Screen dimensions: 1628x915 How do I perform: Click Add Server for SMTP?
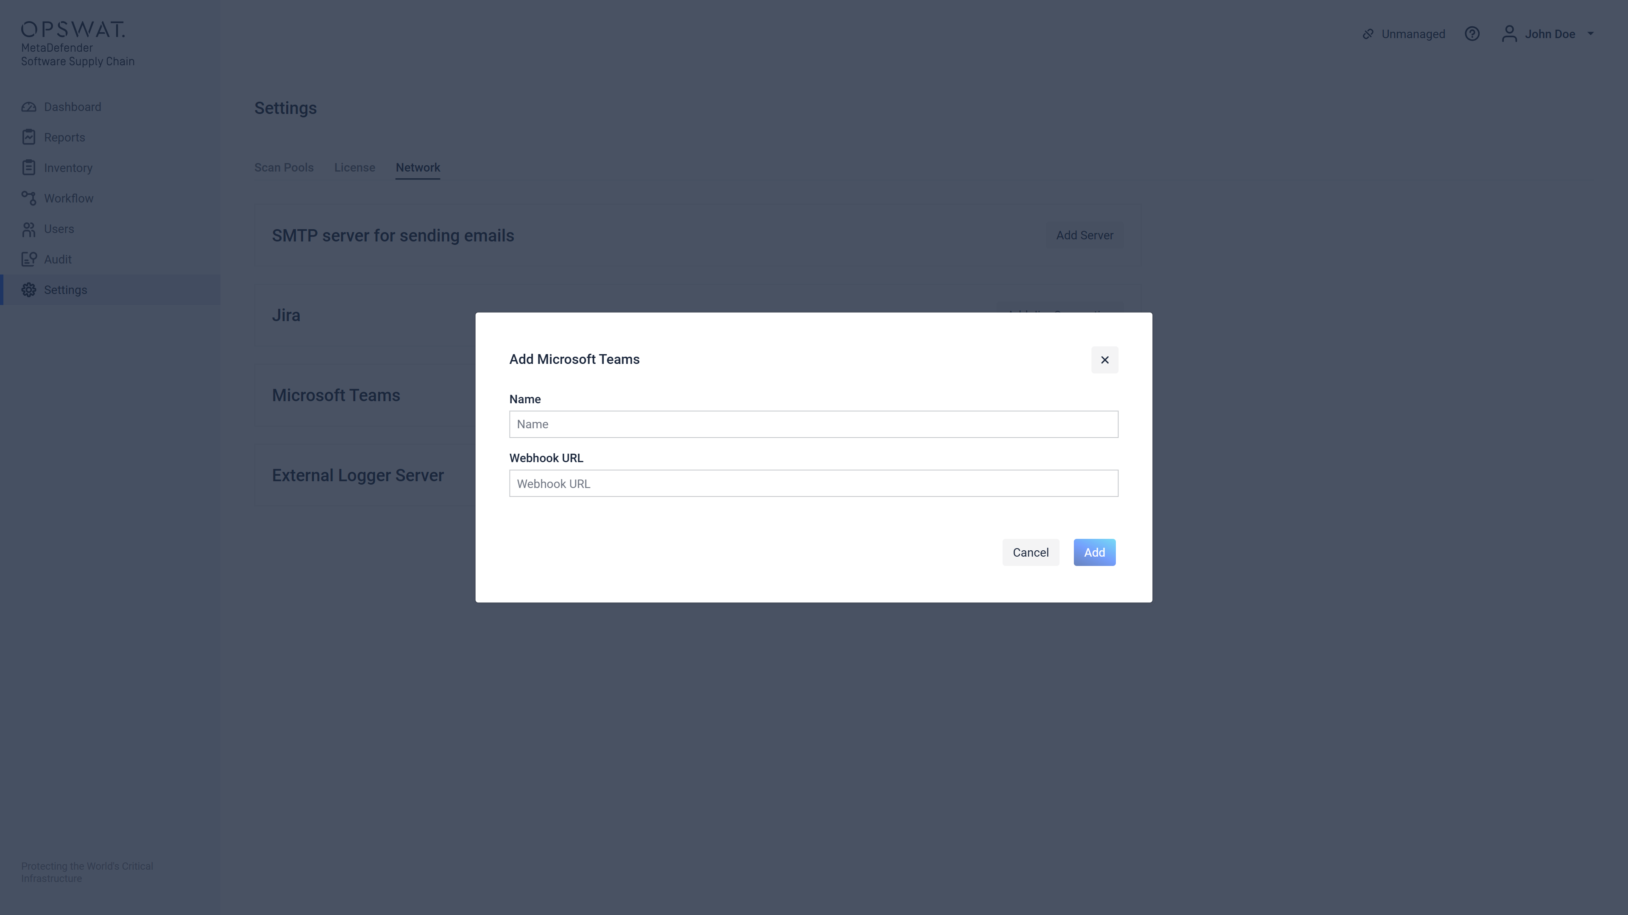(1084, 236)
